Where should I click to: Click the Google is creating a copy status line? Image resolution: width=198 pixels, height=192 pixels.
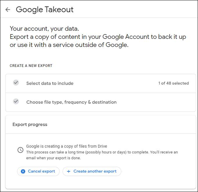tap(66, 146)
